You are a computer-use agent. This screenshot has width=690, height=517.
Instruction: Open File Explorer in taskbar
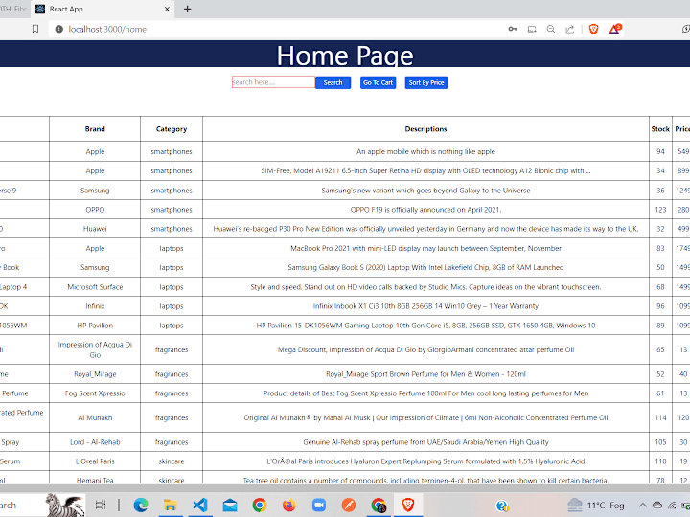(171, 506)
